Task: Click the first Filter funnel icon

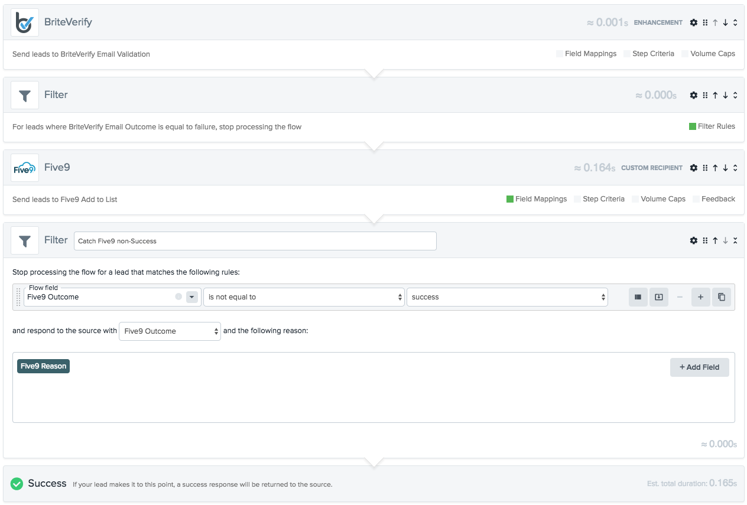Action: tap(25, 95)
